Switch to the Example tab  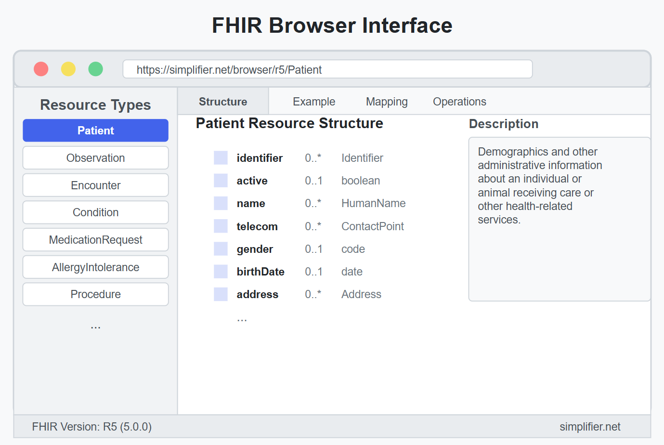(x=314, y=102)
